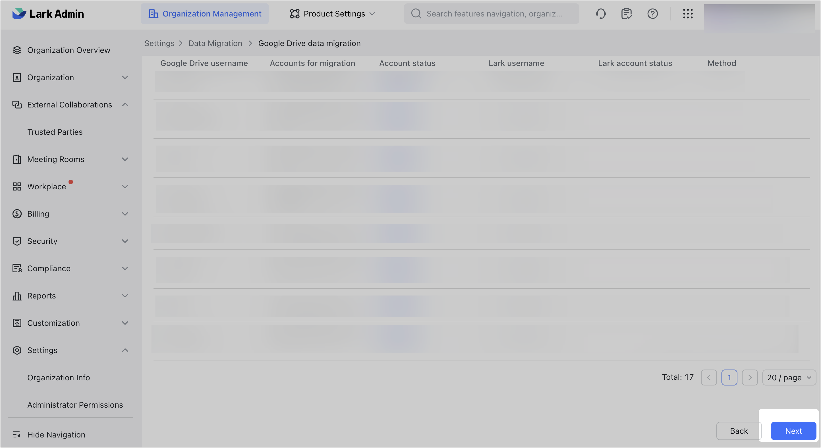Click the Organization Overview layers icon
The image size is (821, 448).
coord(17,50)
